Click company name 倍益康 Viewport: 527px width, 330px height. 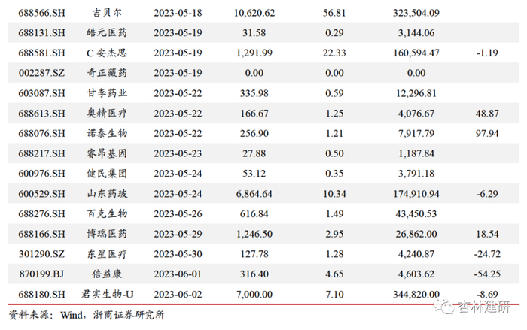(x=107, y=274)
